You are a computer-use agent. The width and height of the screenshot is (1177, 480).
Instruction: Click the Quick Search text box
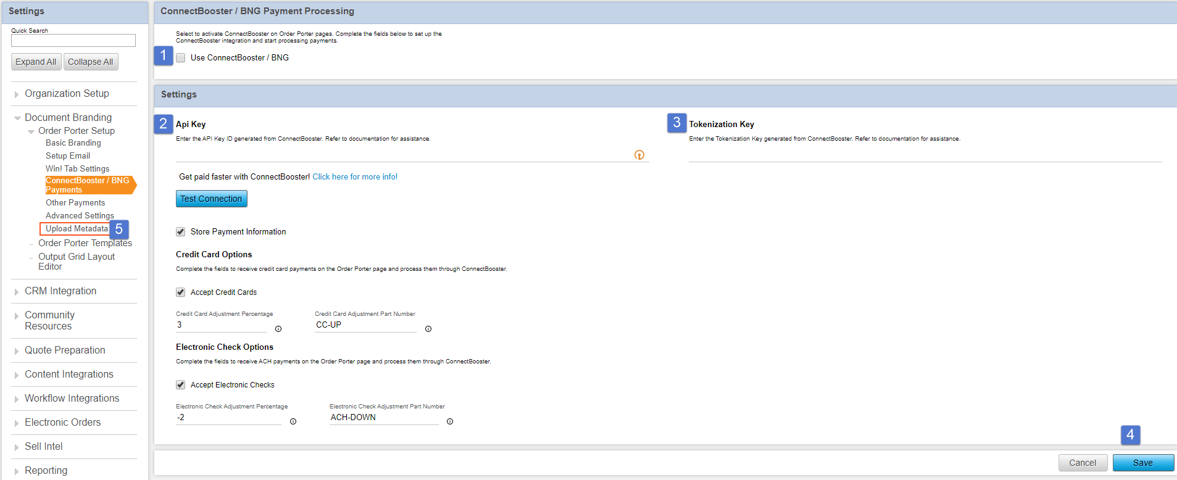(73, 41)
